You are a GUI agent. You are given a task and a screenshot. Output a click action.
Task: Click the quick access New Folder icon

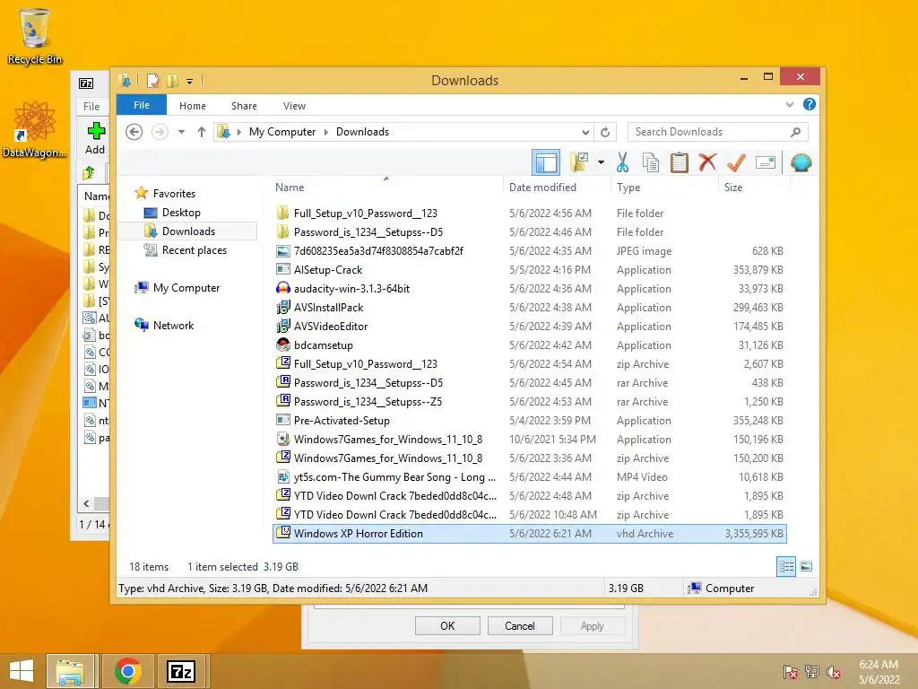point(172,80)
